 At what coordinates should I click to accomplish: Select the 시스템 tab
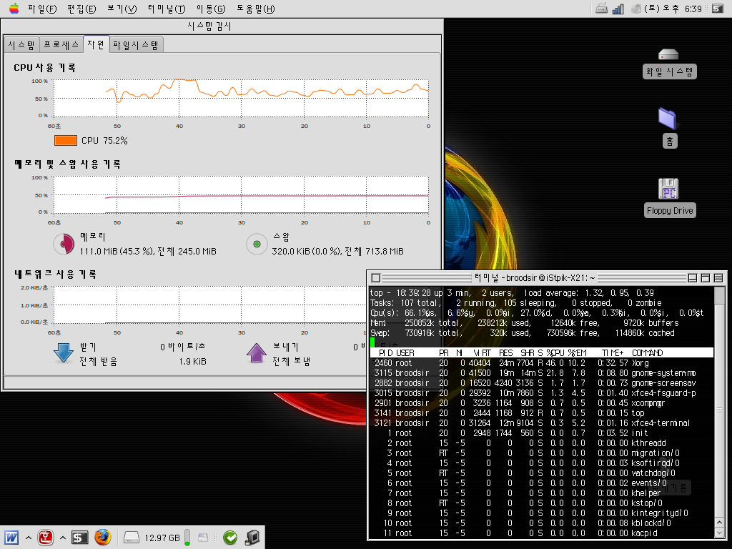pos(21,44)
